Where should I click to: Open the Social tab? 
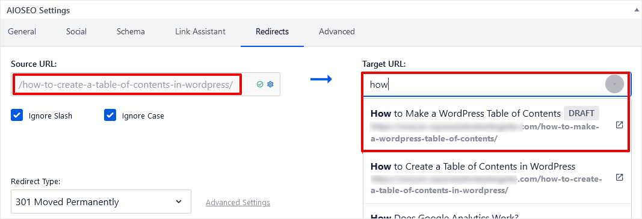point(76,31)
